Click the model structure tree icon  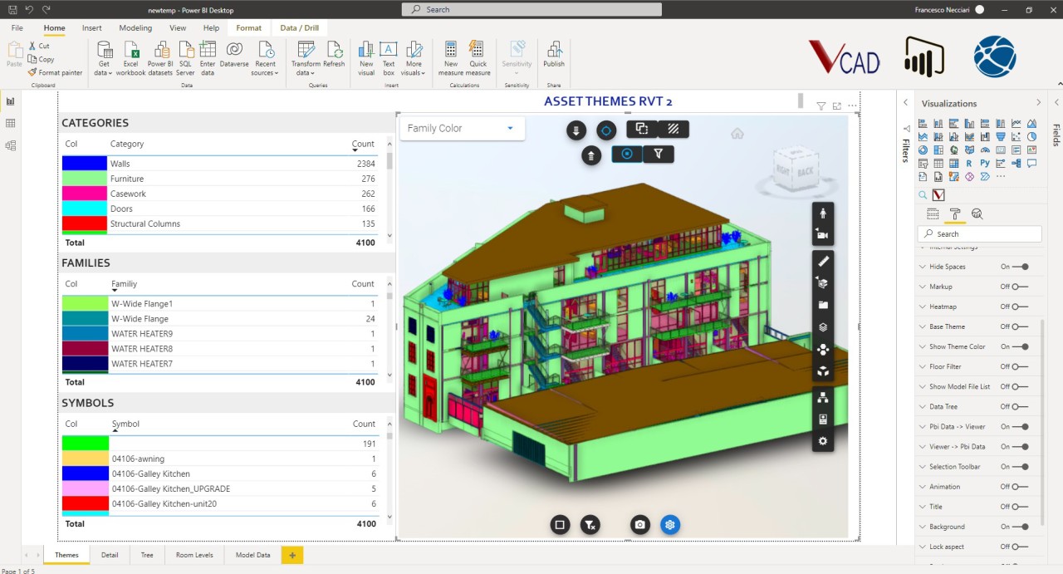tap(823, 397)
